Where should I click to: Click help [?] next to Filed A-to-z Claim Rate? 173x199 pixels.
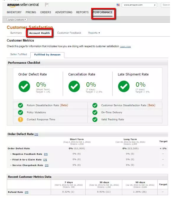(45, 160)
